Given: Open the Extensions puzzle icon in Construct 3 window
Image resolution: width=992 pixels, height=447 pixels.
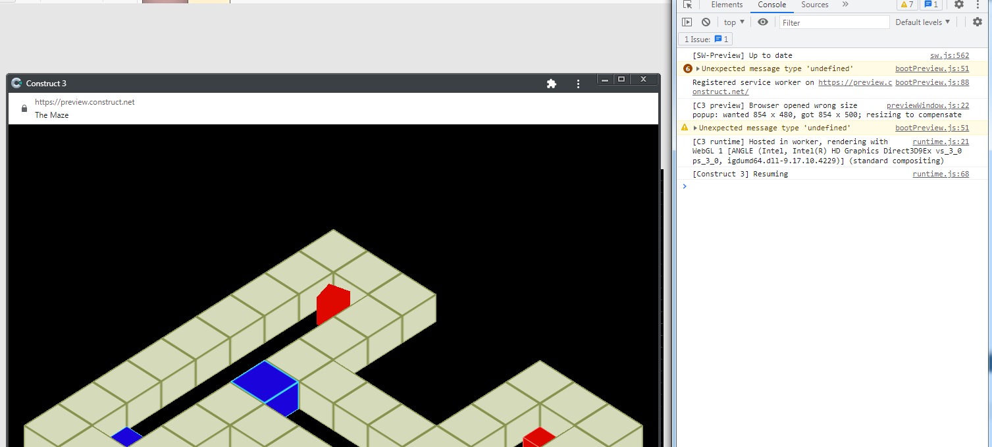Looking at the screenshot, I should (x=552, y=84).
